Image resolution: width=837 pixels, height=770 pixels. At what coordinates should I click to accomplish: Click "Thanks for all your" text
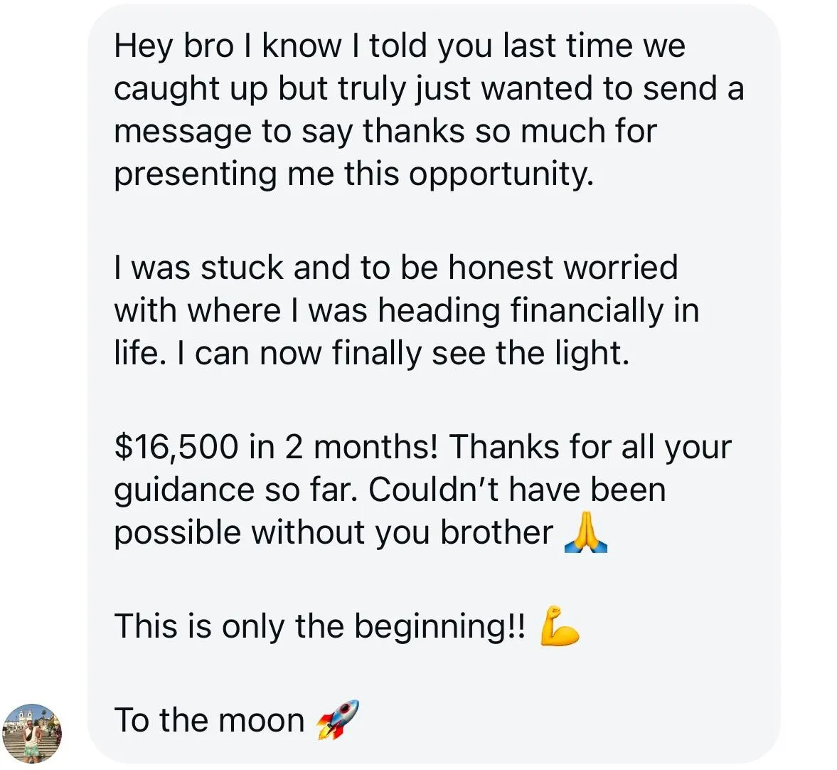coord(590,447)
